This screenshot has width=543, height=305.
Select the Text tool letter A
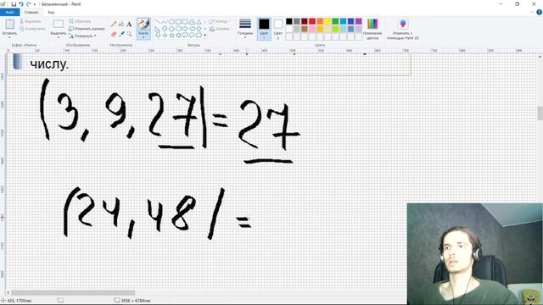pyautogui.click(x=129, y=25)
